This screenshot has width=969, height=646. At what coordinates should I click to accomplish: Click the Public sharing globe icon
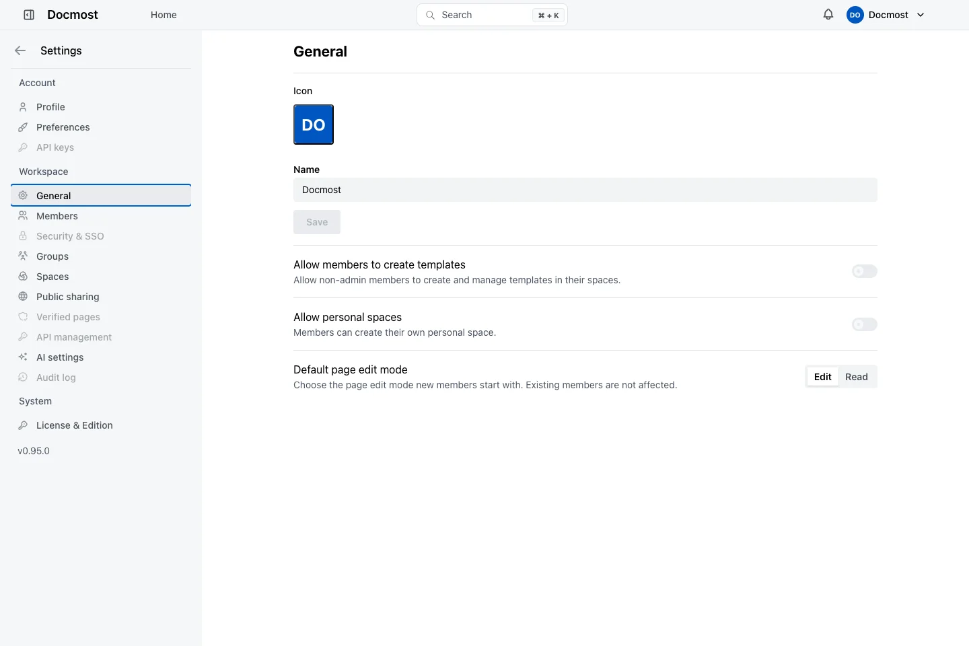pyautogui.click(x=23, y=297)
